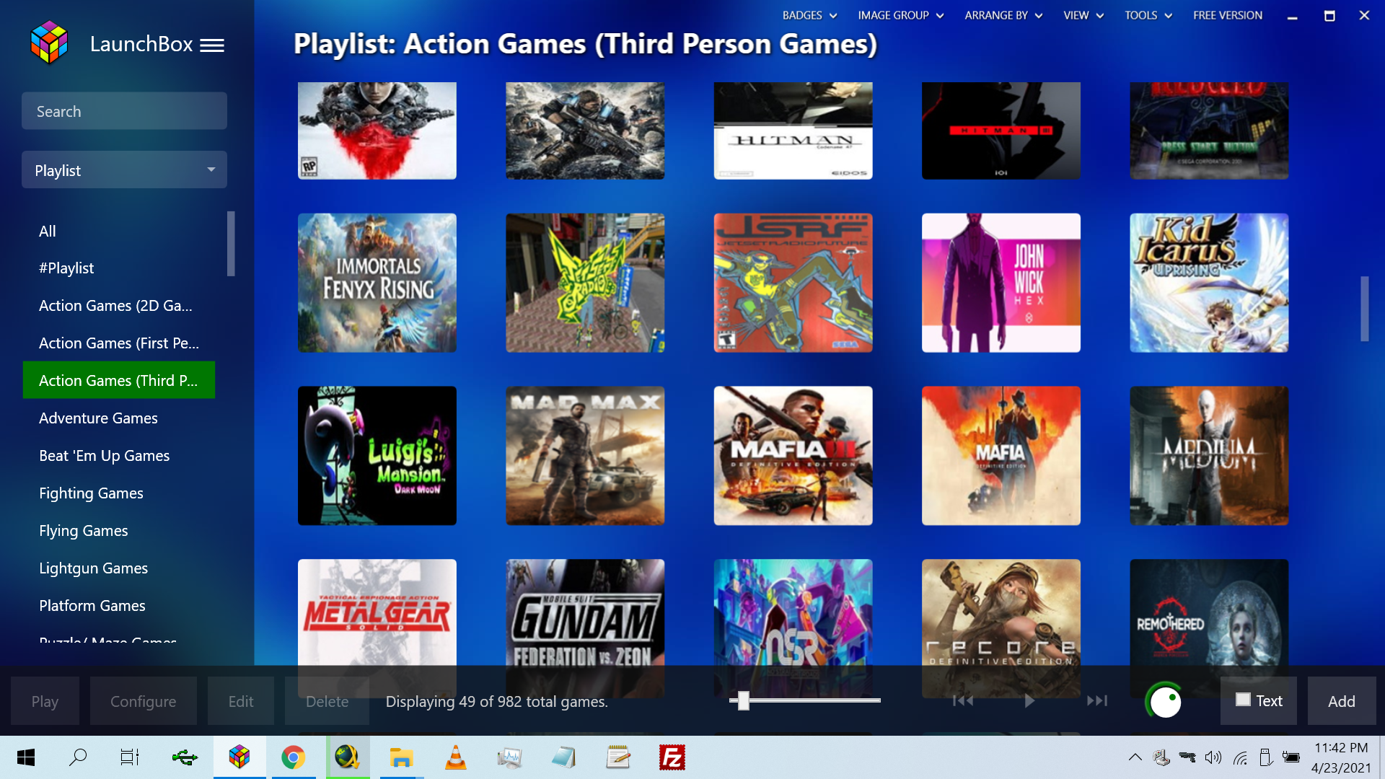Select the John Wick Hex game cover
The image size is (1385, 779).
1001,283
